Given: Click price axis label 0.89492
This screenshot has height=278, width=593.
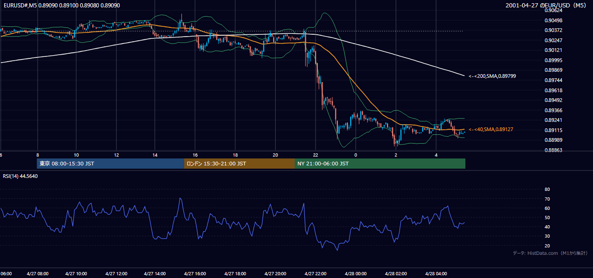Looking at the screenshot, I should click(554, 100).
